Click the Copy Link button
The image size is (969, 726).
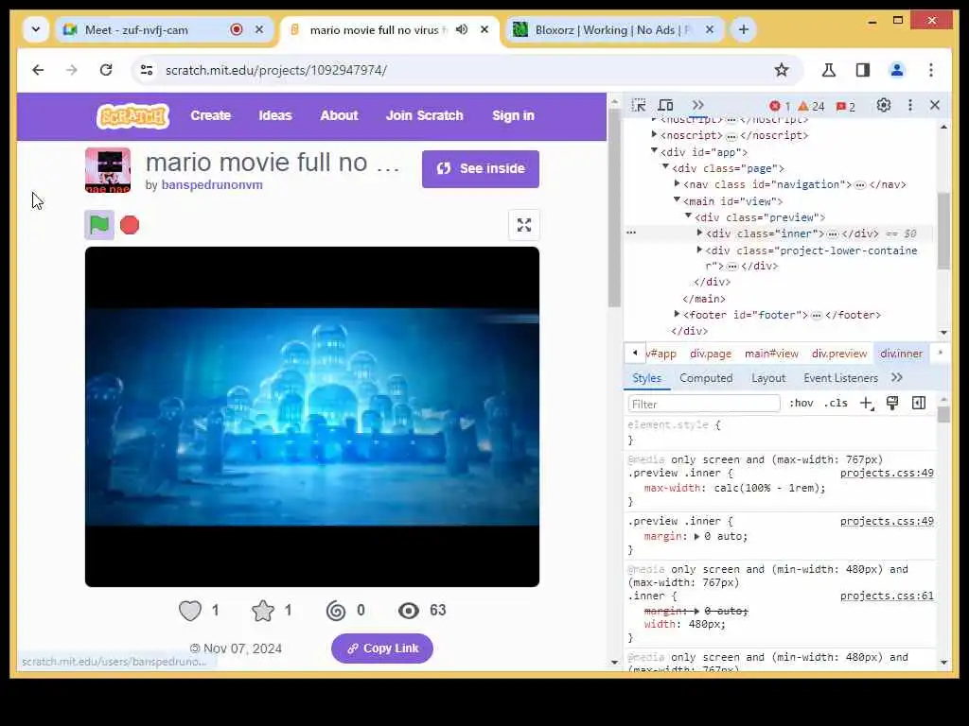382,648
